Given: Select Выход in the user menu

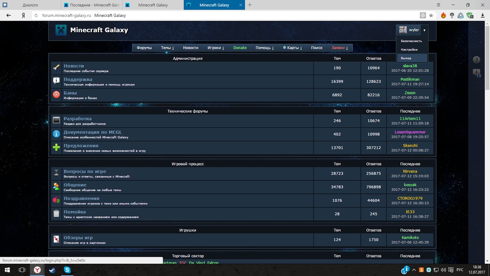Looking at the screenshot, I should (x=406, y=58).
